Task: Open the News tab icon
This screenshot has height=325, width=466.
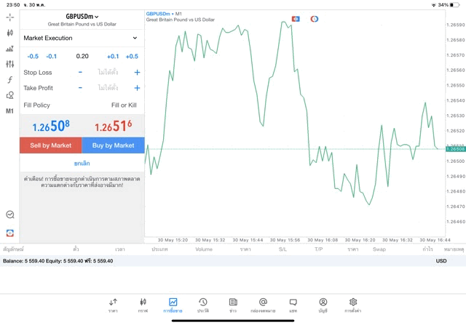Action: pyautogui.click(x=233, y=305)
